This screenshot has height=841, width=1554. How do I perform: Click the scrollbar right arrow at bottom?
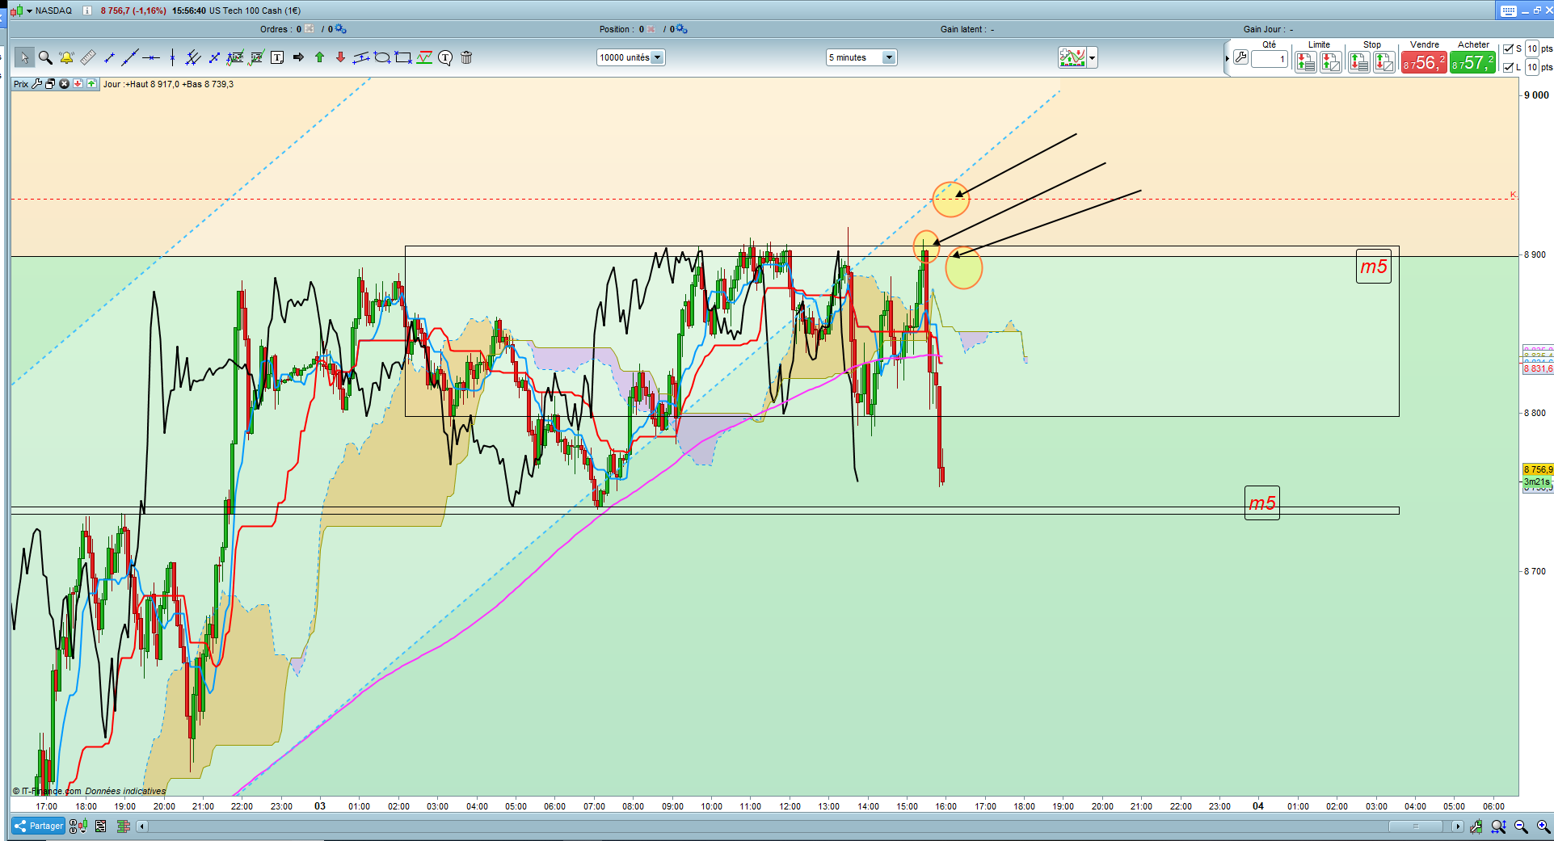(x=1457, y=826)
